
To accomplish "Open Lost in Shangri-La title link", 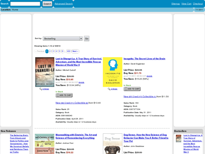I will coord(79,62).
